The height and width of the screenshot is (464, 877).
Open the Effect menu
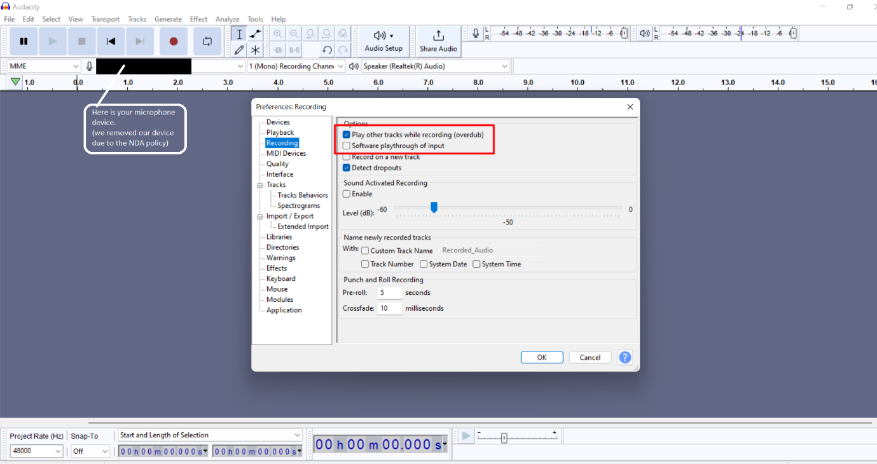(198, 19)
